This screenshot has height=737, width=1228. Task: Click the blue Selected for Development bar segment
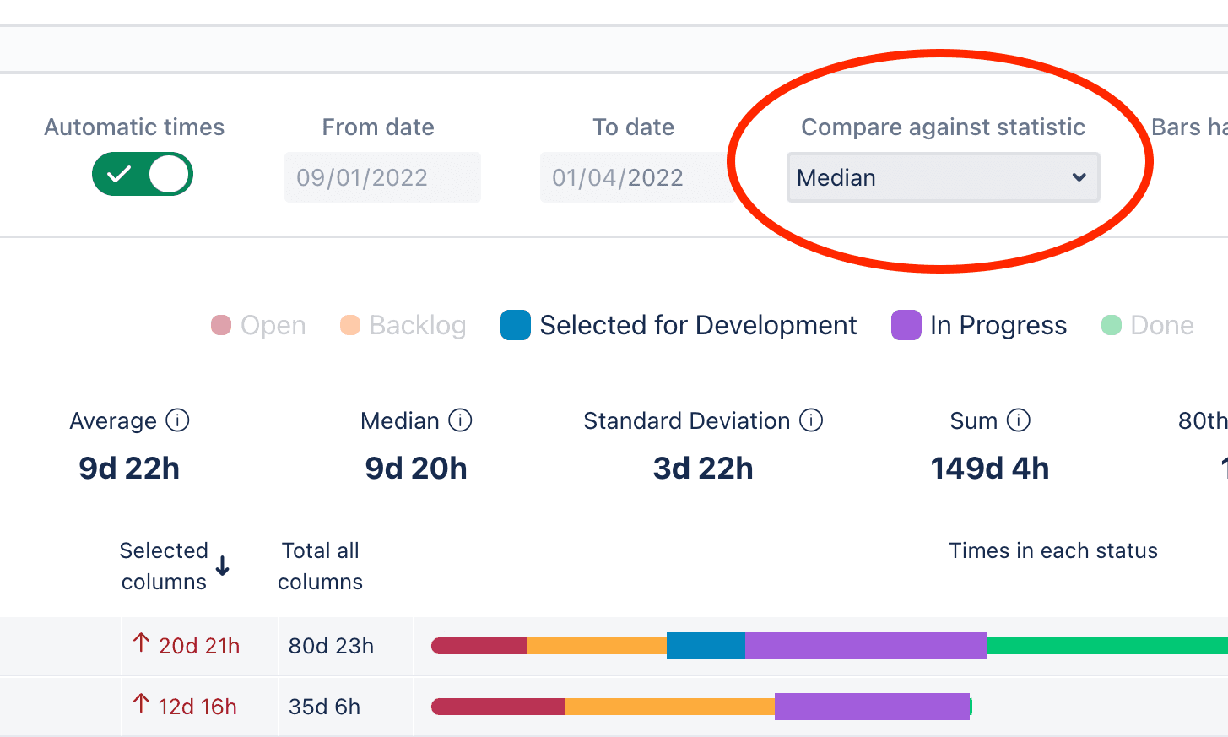pos(706,646)
